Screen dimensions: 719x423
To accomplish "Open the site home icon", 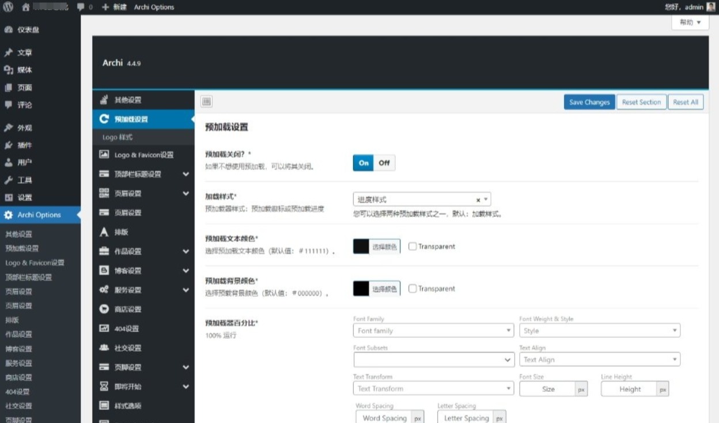I will (25, 7).
